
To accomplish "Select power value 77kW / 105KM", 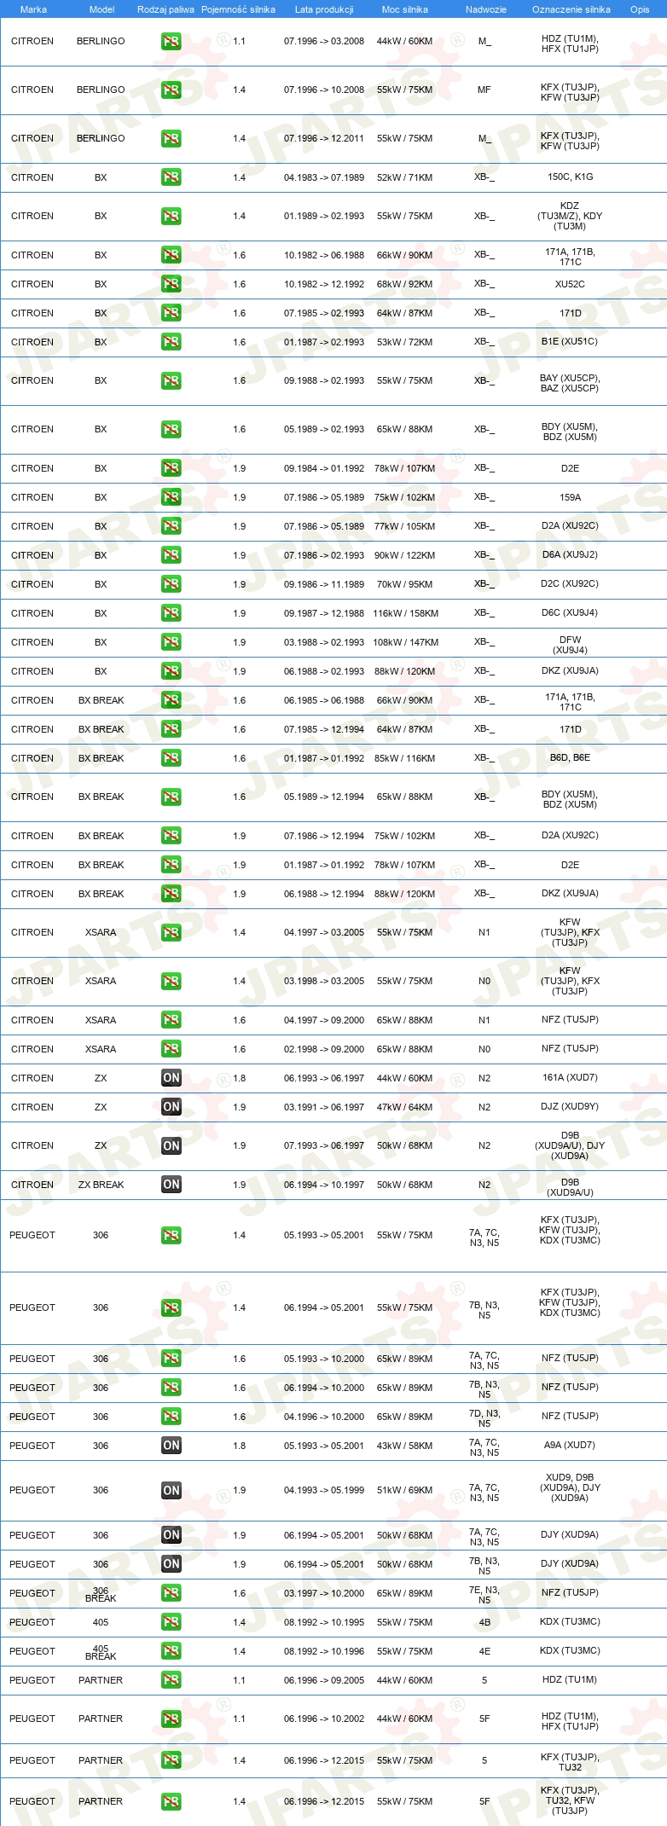I will (x=405, y=526).
